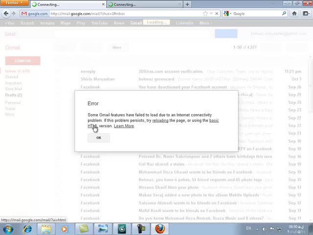The height and width of the screenshot is (235, 313).
Task: Open Personal label in sidebar
Action: tap(13, 103)
